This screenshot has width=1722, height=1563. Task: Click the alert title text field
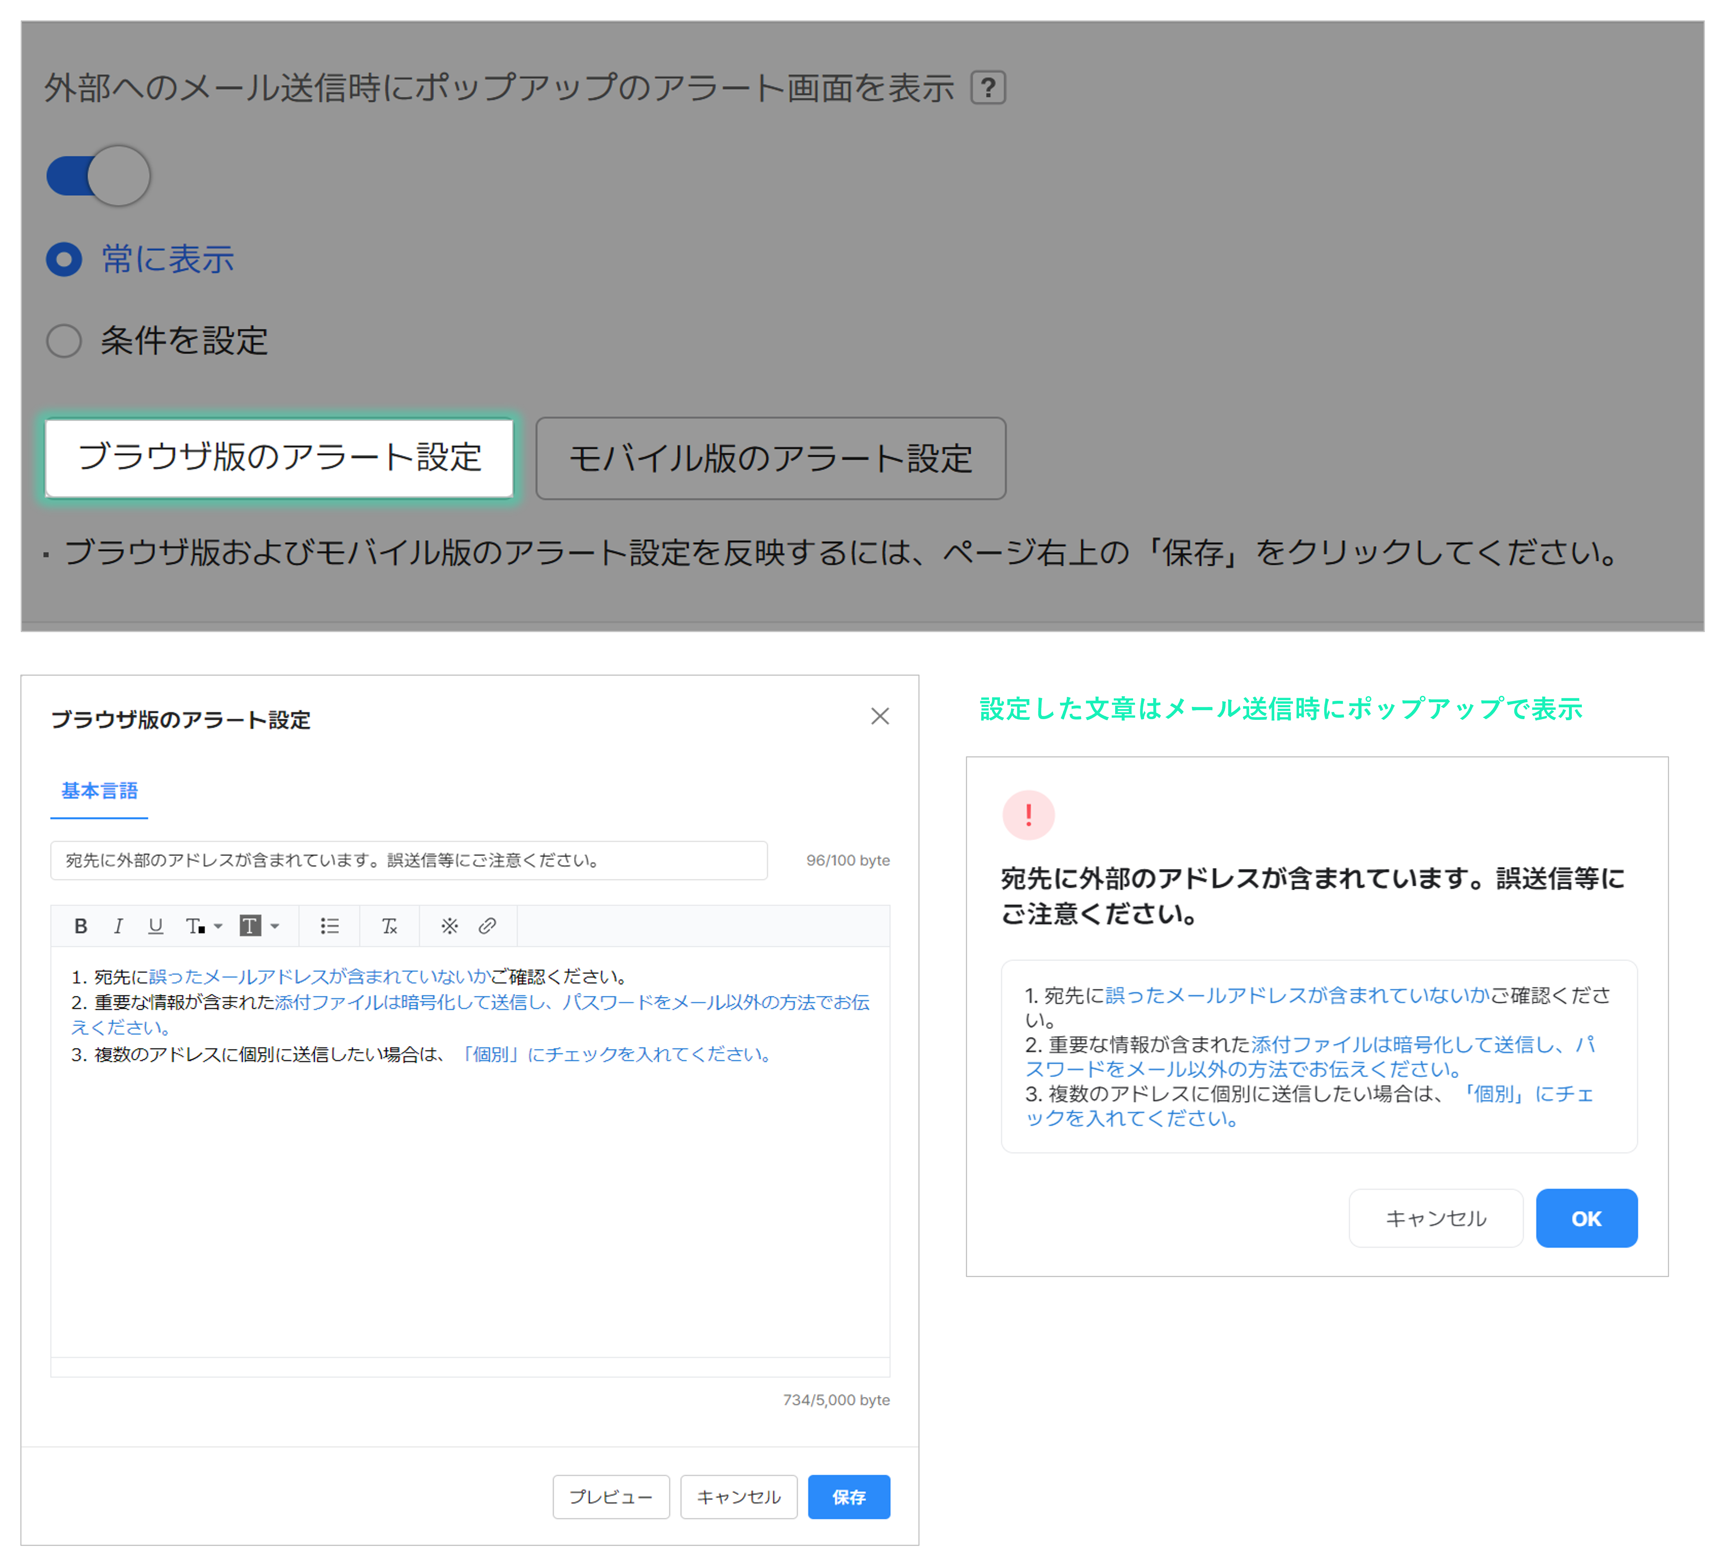[408, 860]
